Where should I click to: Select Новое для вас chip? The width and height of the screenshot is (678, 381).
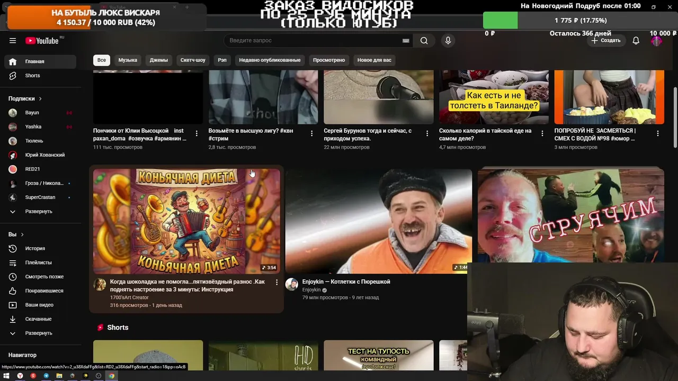(x=374, y=60)
